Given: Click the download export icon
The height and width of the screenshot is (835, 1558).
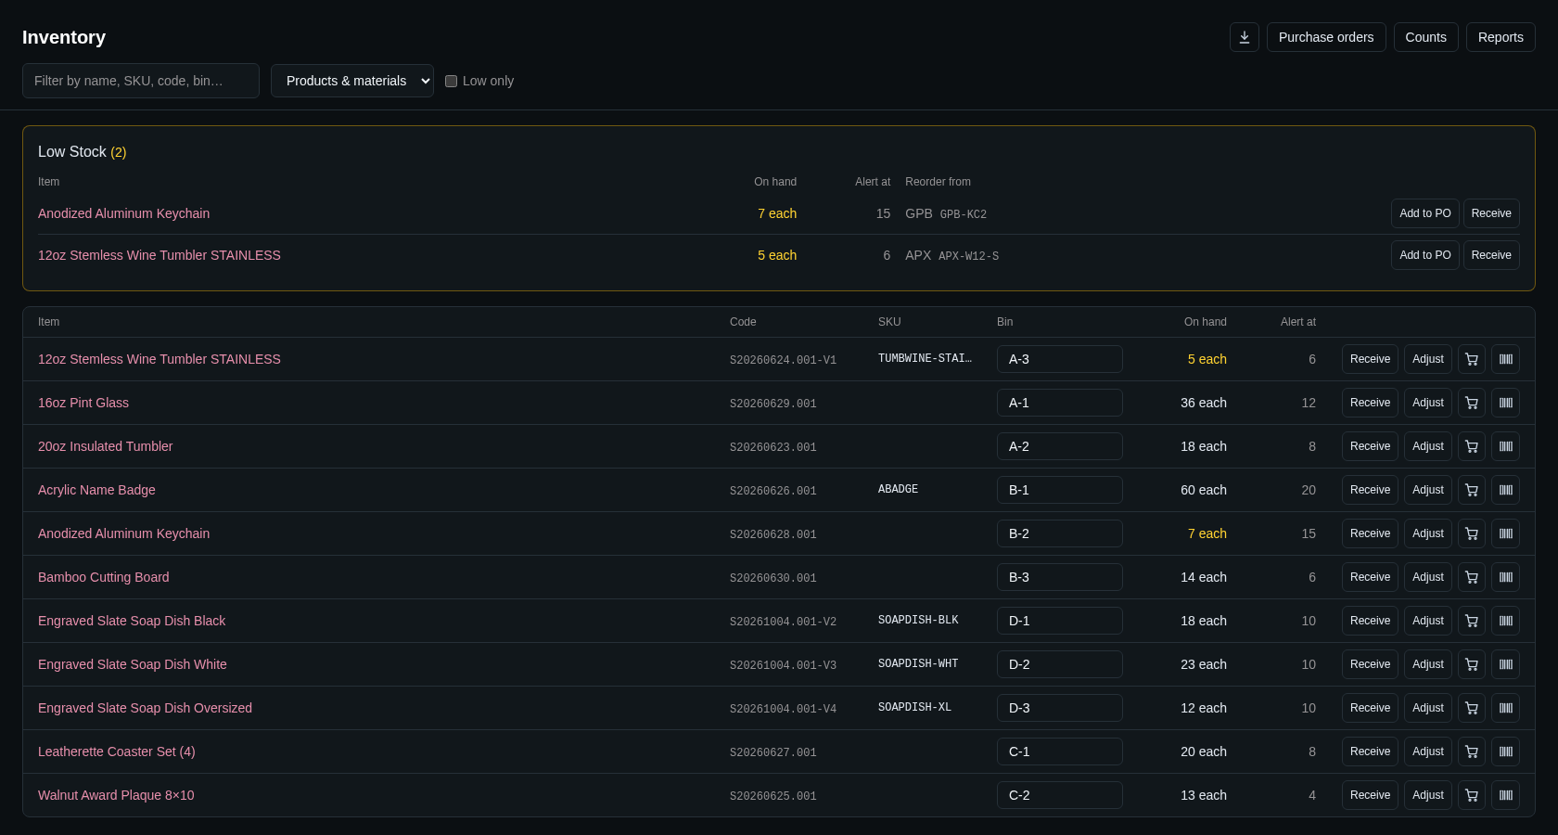Looking at the screenshot, I should tap(1245, 37).
